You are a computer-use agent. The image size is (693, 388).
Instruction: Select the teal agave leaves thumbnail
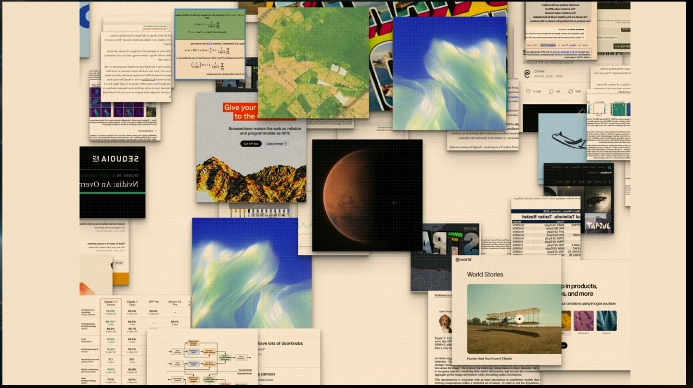[606, 320]
